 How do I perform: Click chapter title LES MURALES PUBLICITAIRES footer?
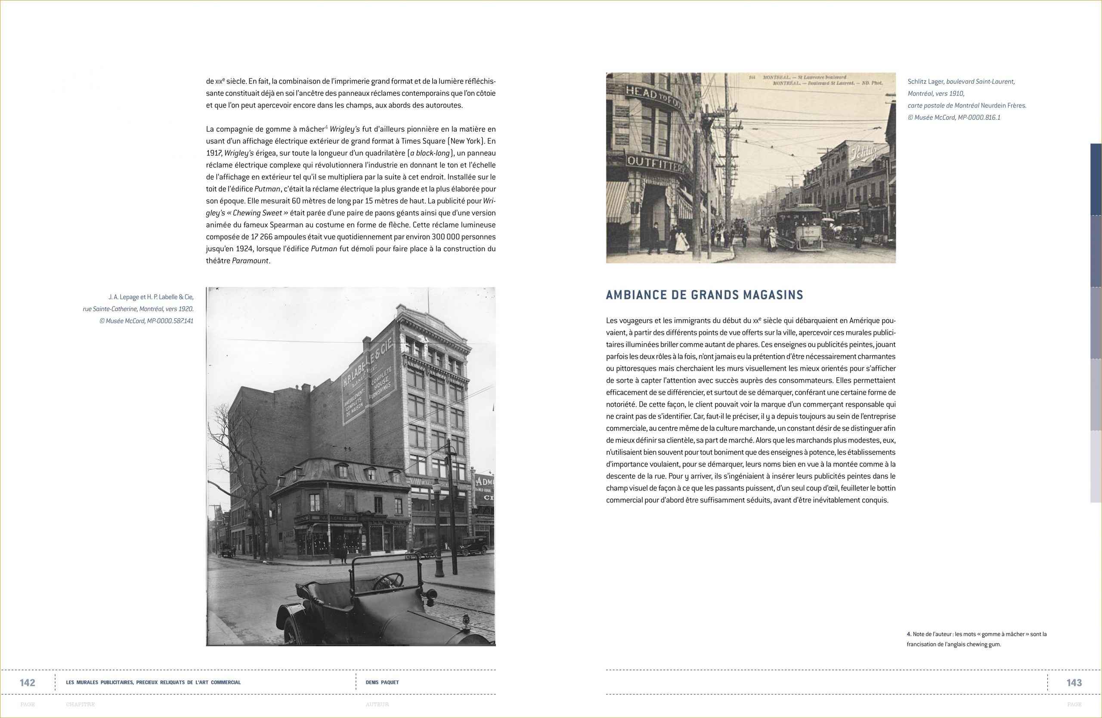(x=153, y=682)
